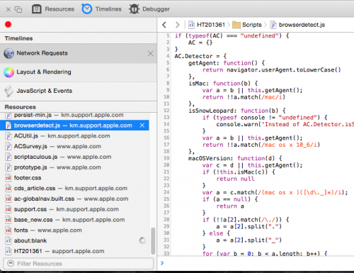Click in the Filter Resources field

[78, 264]
